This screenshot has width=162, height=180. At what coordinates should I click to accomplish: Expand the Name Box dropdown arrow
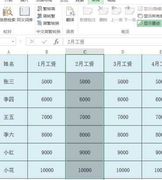(x=13, y=42)
